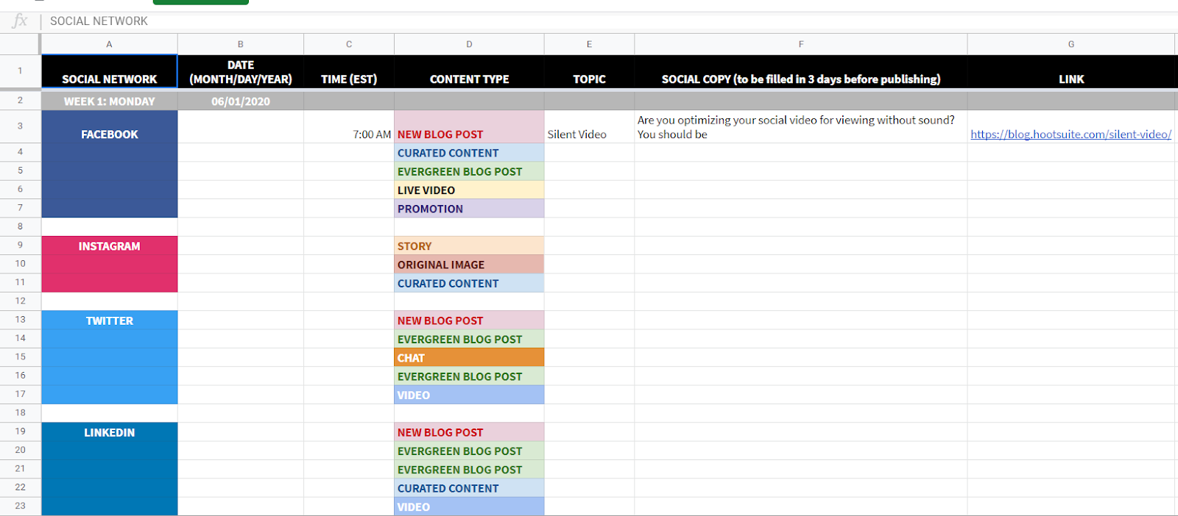Select the 7:00 AM time cell
Screen dimensions: 1178x516
pos(349,126)
